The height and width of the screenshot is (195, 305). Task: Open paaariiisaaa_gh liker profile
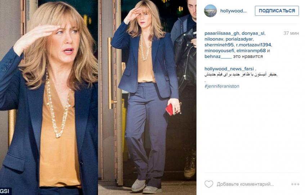222,33
